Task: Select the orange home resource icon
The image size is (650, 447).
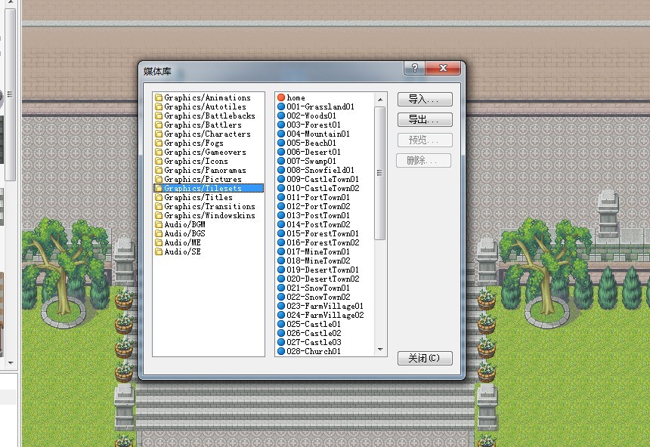Action: coord(281,97)
